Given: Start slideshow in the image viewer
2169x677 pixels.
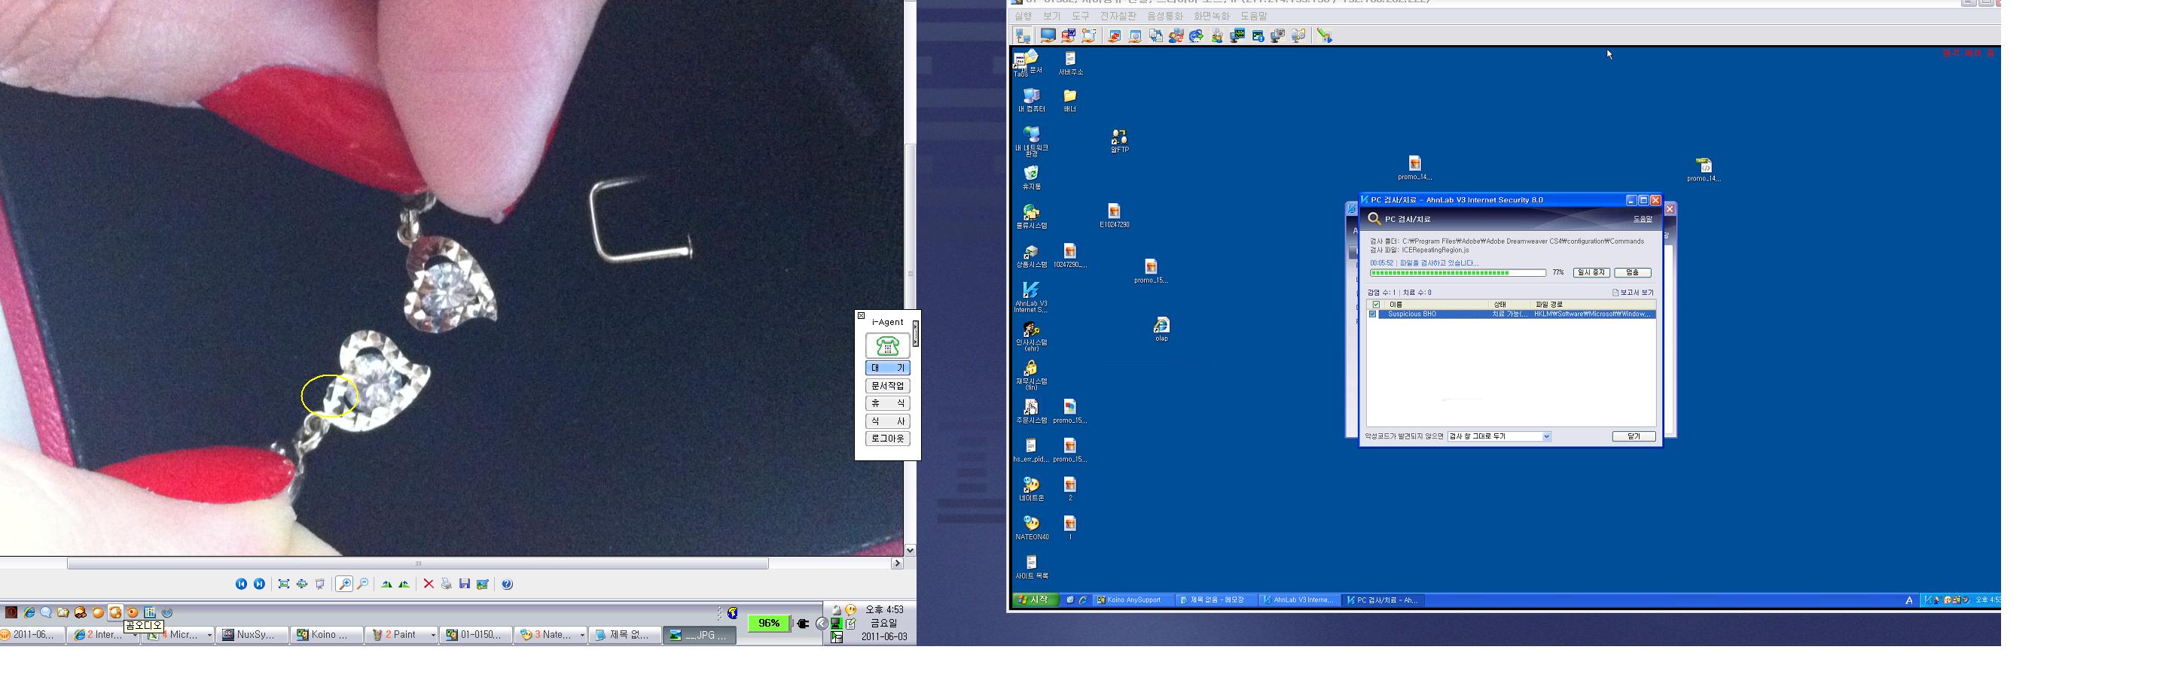Looking at the screenshot, I should (x=320, y=584).
